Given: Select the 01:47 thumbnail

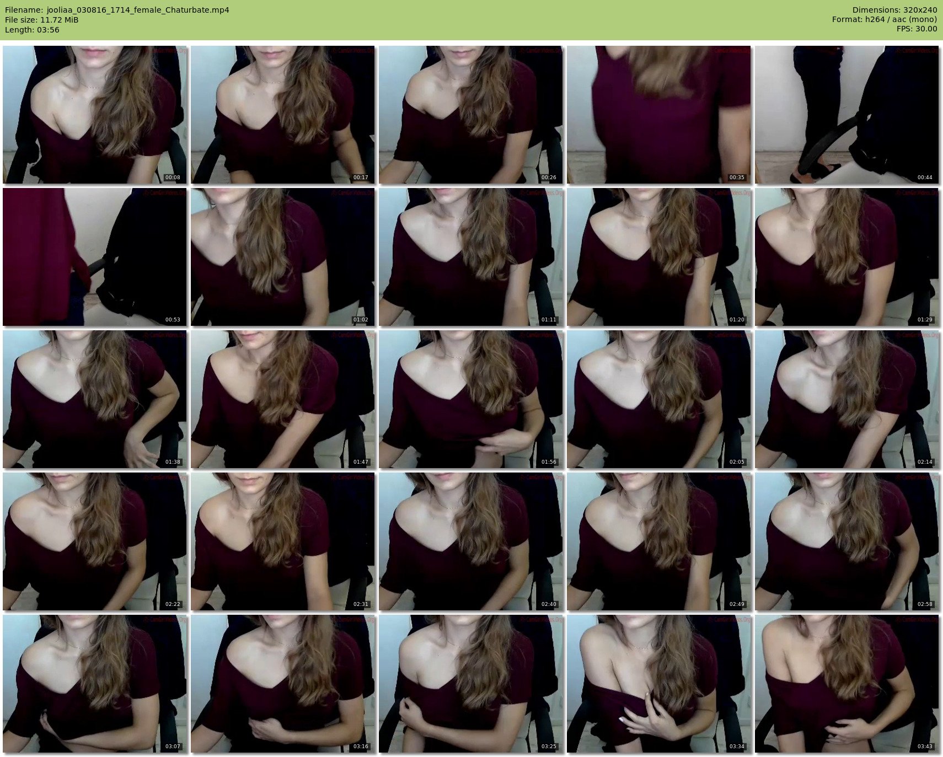Looking at the screenshot, I should (x=283, y=399).
